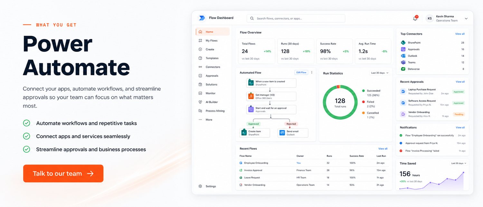Open the Process Mining sidebar icon
The width and height of the screenshot is (483, 207).
click(200, 111)
